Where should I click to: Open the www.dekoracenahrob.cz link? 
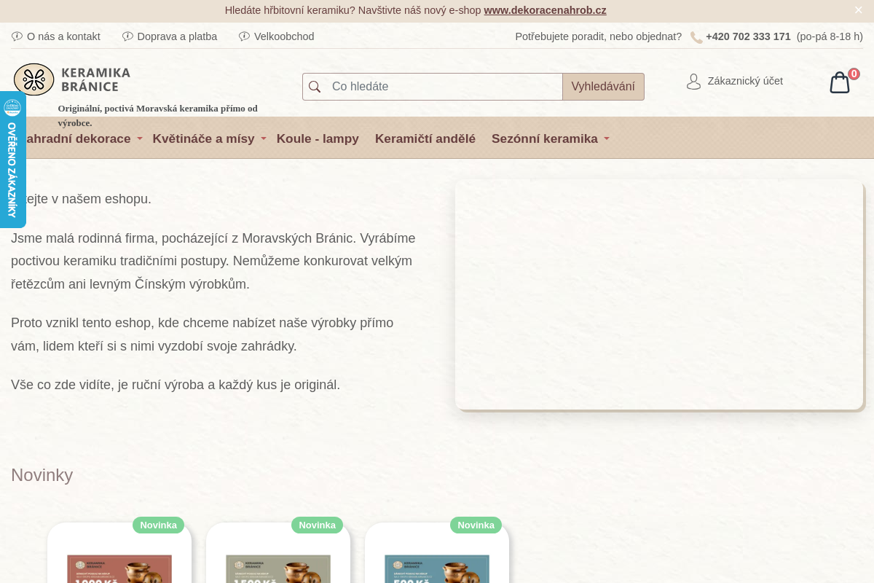[545, 10]
